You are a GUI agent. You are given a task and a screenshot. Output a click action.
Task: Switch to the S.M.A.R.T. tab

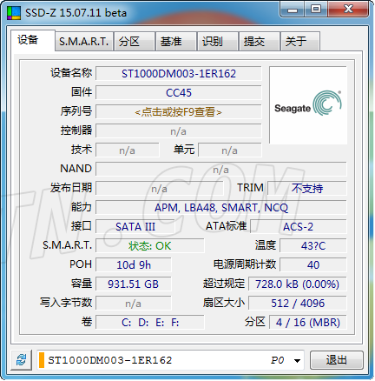click(84, 42)
